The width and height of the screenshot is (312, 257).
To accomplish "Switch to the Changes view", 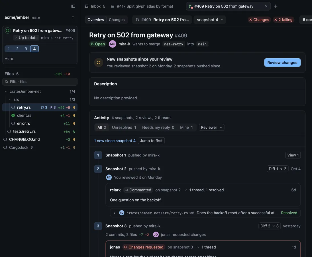I will click(117, 20).
